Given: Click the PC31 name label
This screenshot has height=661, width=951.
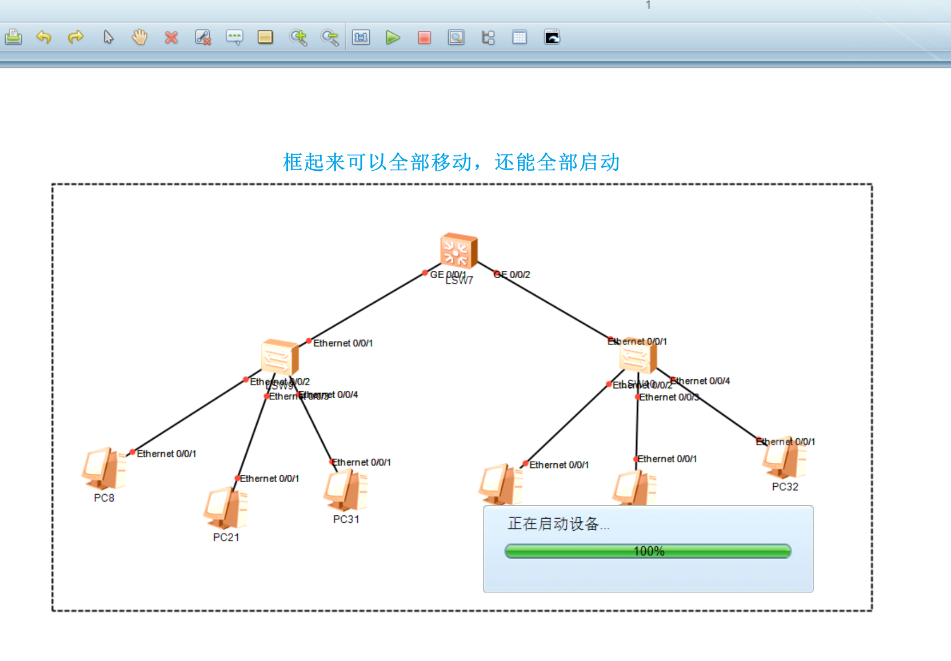Looking at the screenshot, I should (x=346, y=519).
